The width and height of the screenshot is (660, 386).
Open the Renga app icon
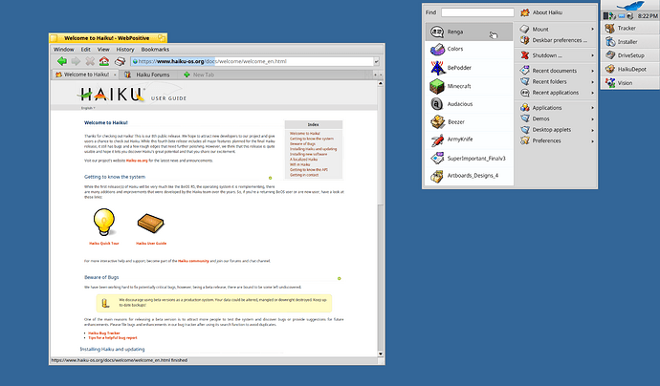tap(437, 32)
